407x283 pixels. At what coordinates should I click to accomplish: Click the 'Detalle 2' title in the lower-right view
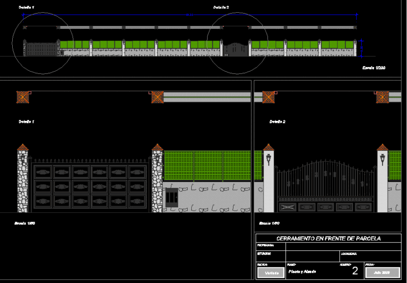pos(277,121)
